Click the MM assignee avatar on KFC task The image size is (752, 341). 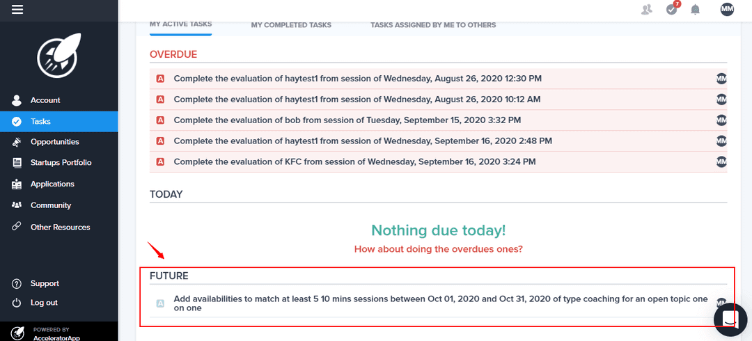pos(722,162)
